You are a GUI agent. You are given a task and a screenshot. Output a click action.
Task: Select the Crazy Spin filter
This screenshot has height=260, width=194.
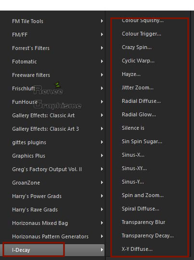coord(137,48)
